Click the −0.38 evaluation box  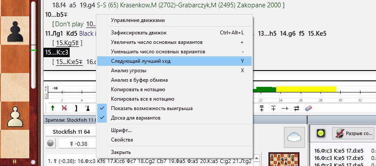pyautogui.click(x=77, y=144)
